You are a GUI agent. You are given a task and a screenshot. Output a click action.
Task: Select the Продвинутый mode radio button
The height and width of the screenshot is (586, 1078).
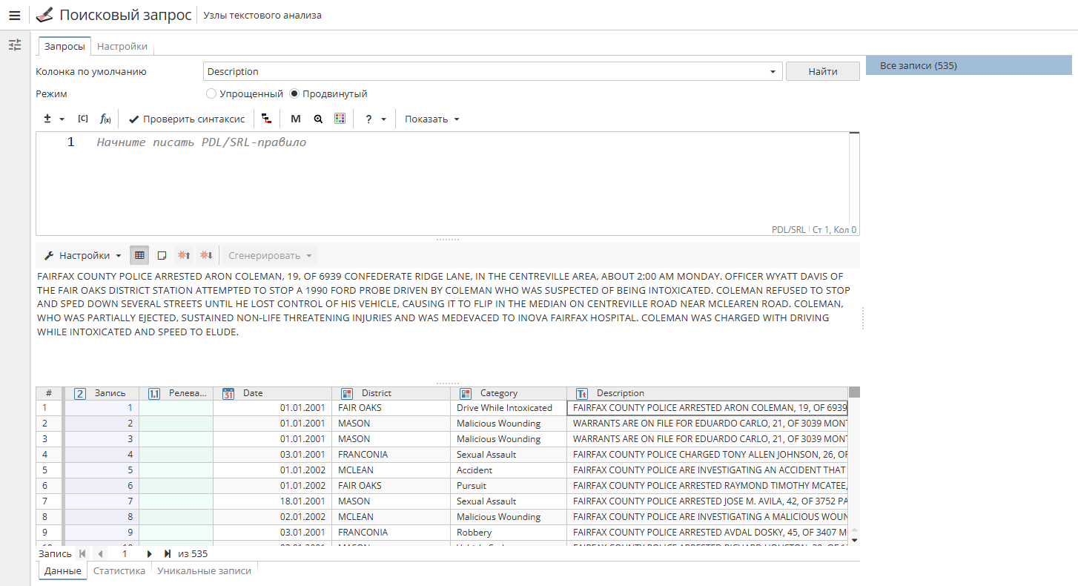(x=294, y=94)
